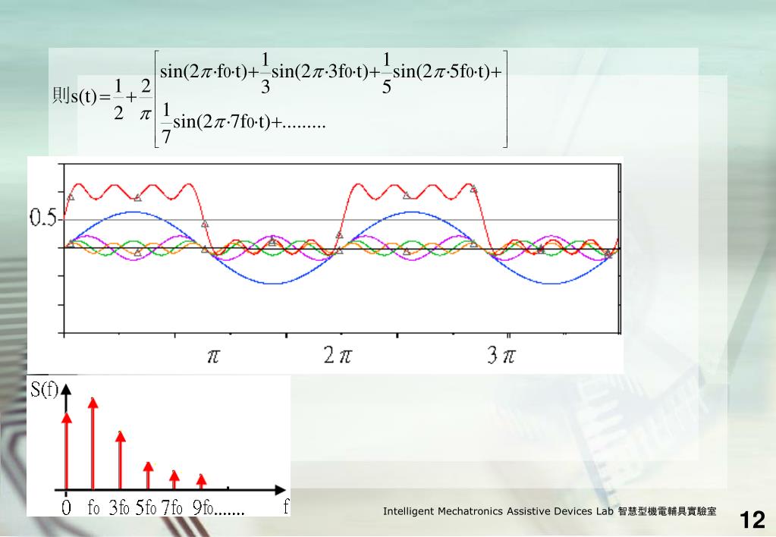Screen dimensions: 776x537
Task: Click the DC spectrum arrow at 0
Action: pyautogui.click(x=67, y=451)
